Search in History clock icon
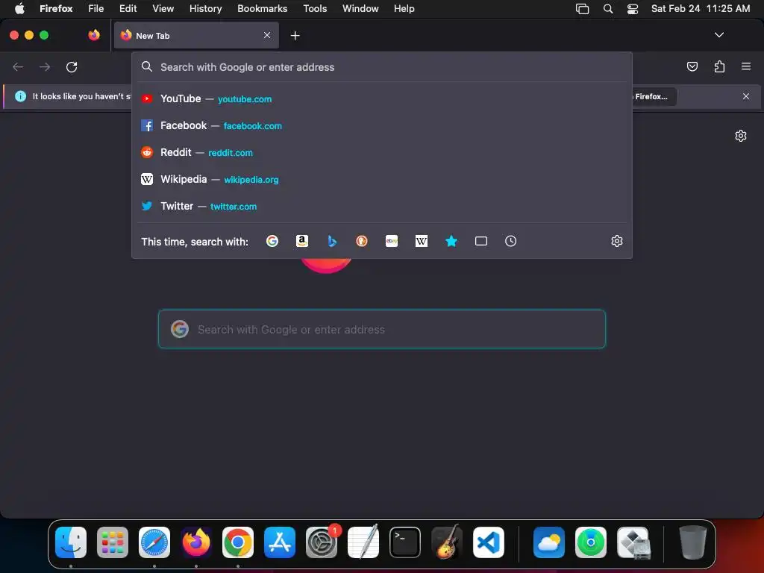 [510, 241]
